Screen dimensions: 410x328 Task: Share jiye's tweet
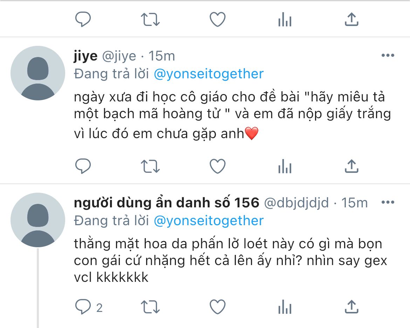tap(351, 166)
